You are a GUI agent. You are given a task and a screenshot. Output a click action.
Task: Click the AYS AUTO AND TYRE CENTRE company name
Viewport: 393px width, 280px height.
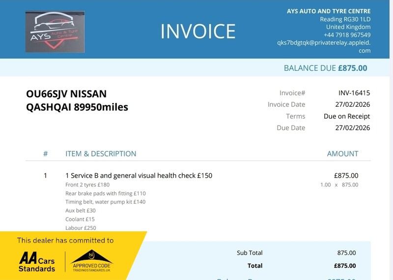(329, 11)
